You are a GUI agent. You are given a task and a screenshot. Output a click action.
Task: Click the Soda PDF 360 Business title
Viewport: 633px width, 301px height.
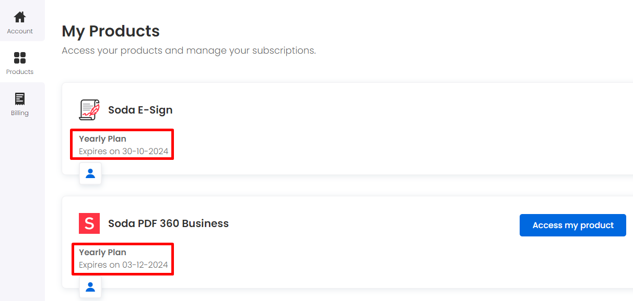pos(168,223)
